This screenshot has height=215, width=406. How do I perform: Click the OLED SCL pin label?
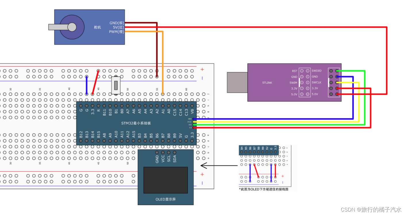tap(169, 159)
